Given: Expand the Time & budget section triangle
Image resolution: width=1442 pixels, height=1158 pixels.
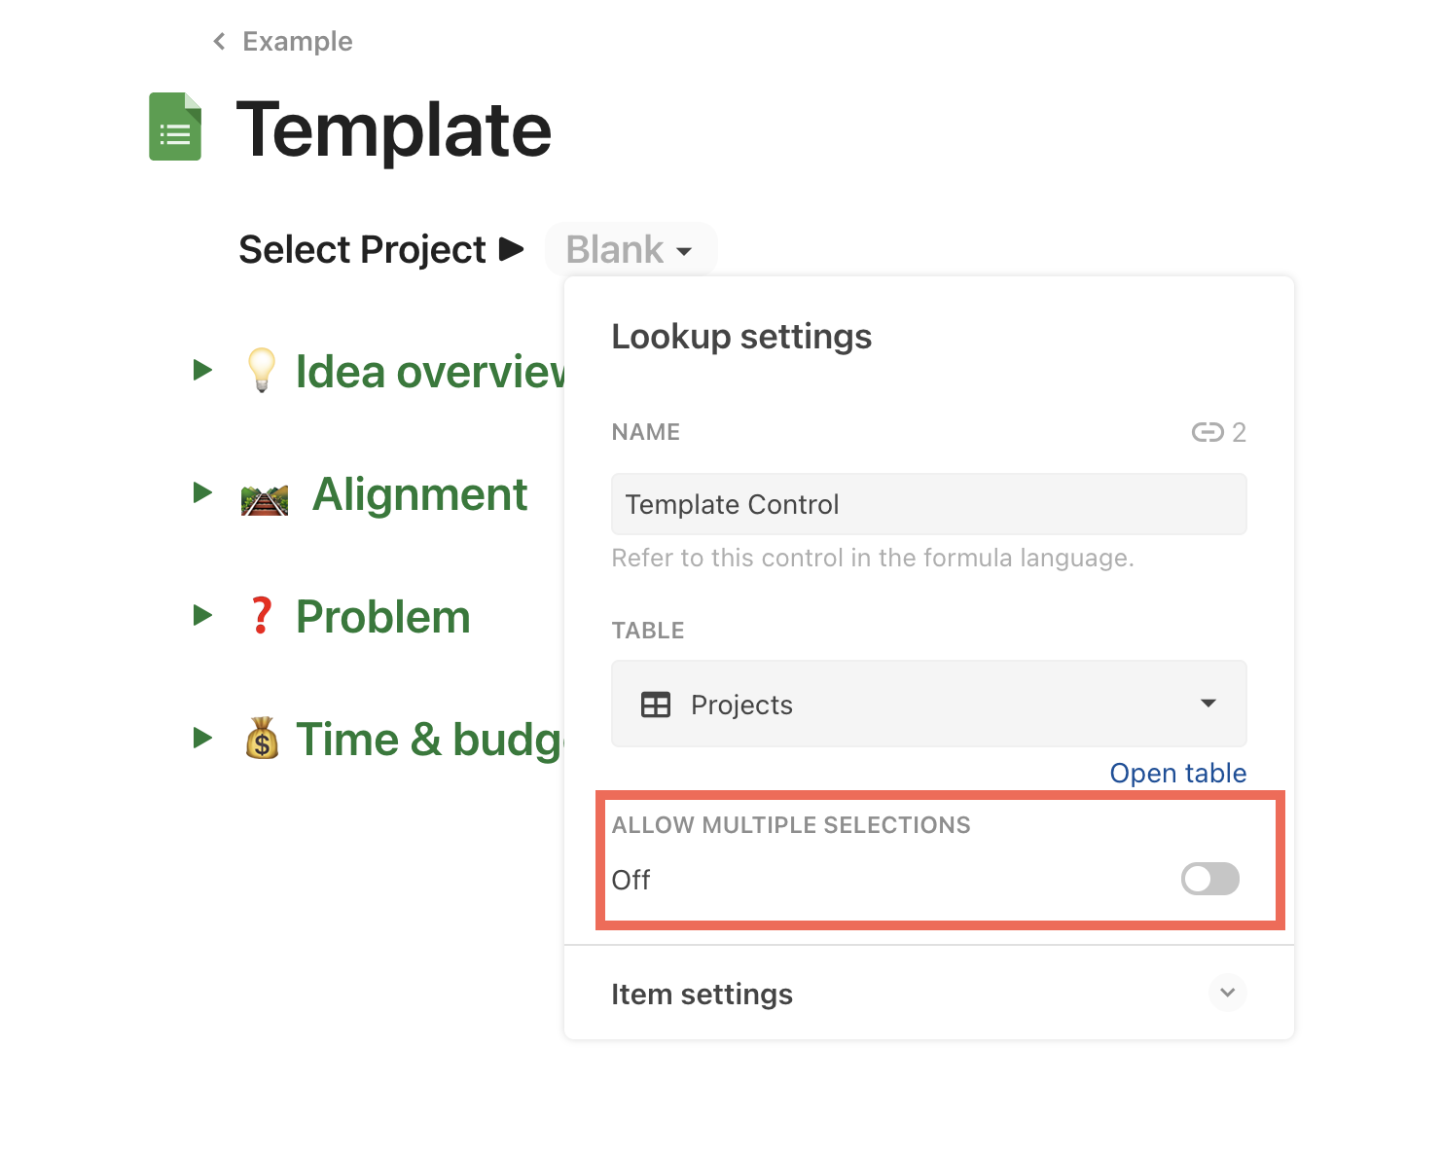Looking at the screenshot, I should click(x=202, y=738).
